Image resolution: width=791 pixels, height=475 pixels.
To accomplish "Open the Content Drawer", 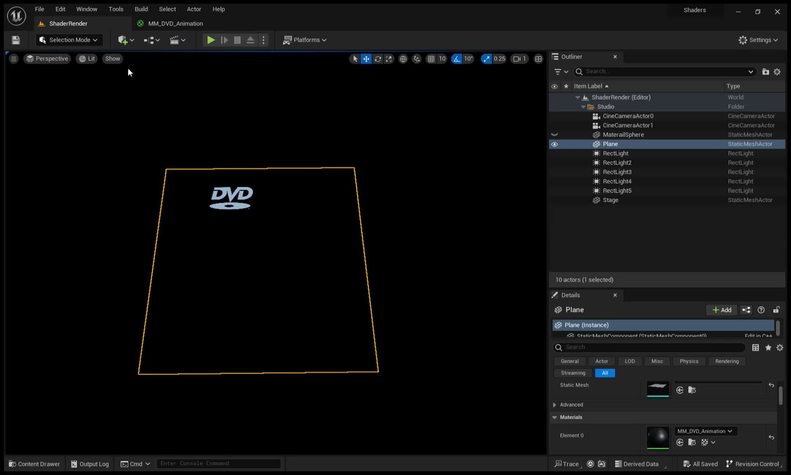I will coord(34,464).
